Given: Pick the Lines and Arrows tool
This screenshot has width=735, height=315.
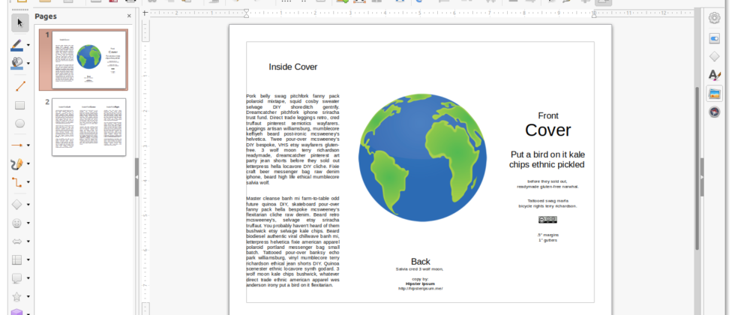Looking at the screenshot, I should (x=17, y=144).
